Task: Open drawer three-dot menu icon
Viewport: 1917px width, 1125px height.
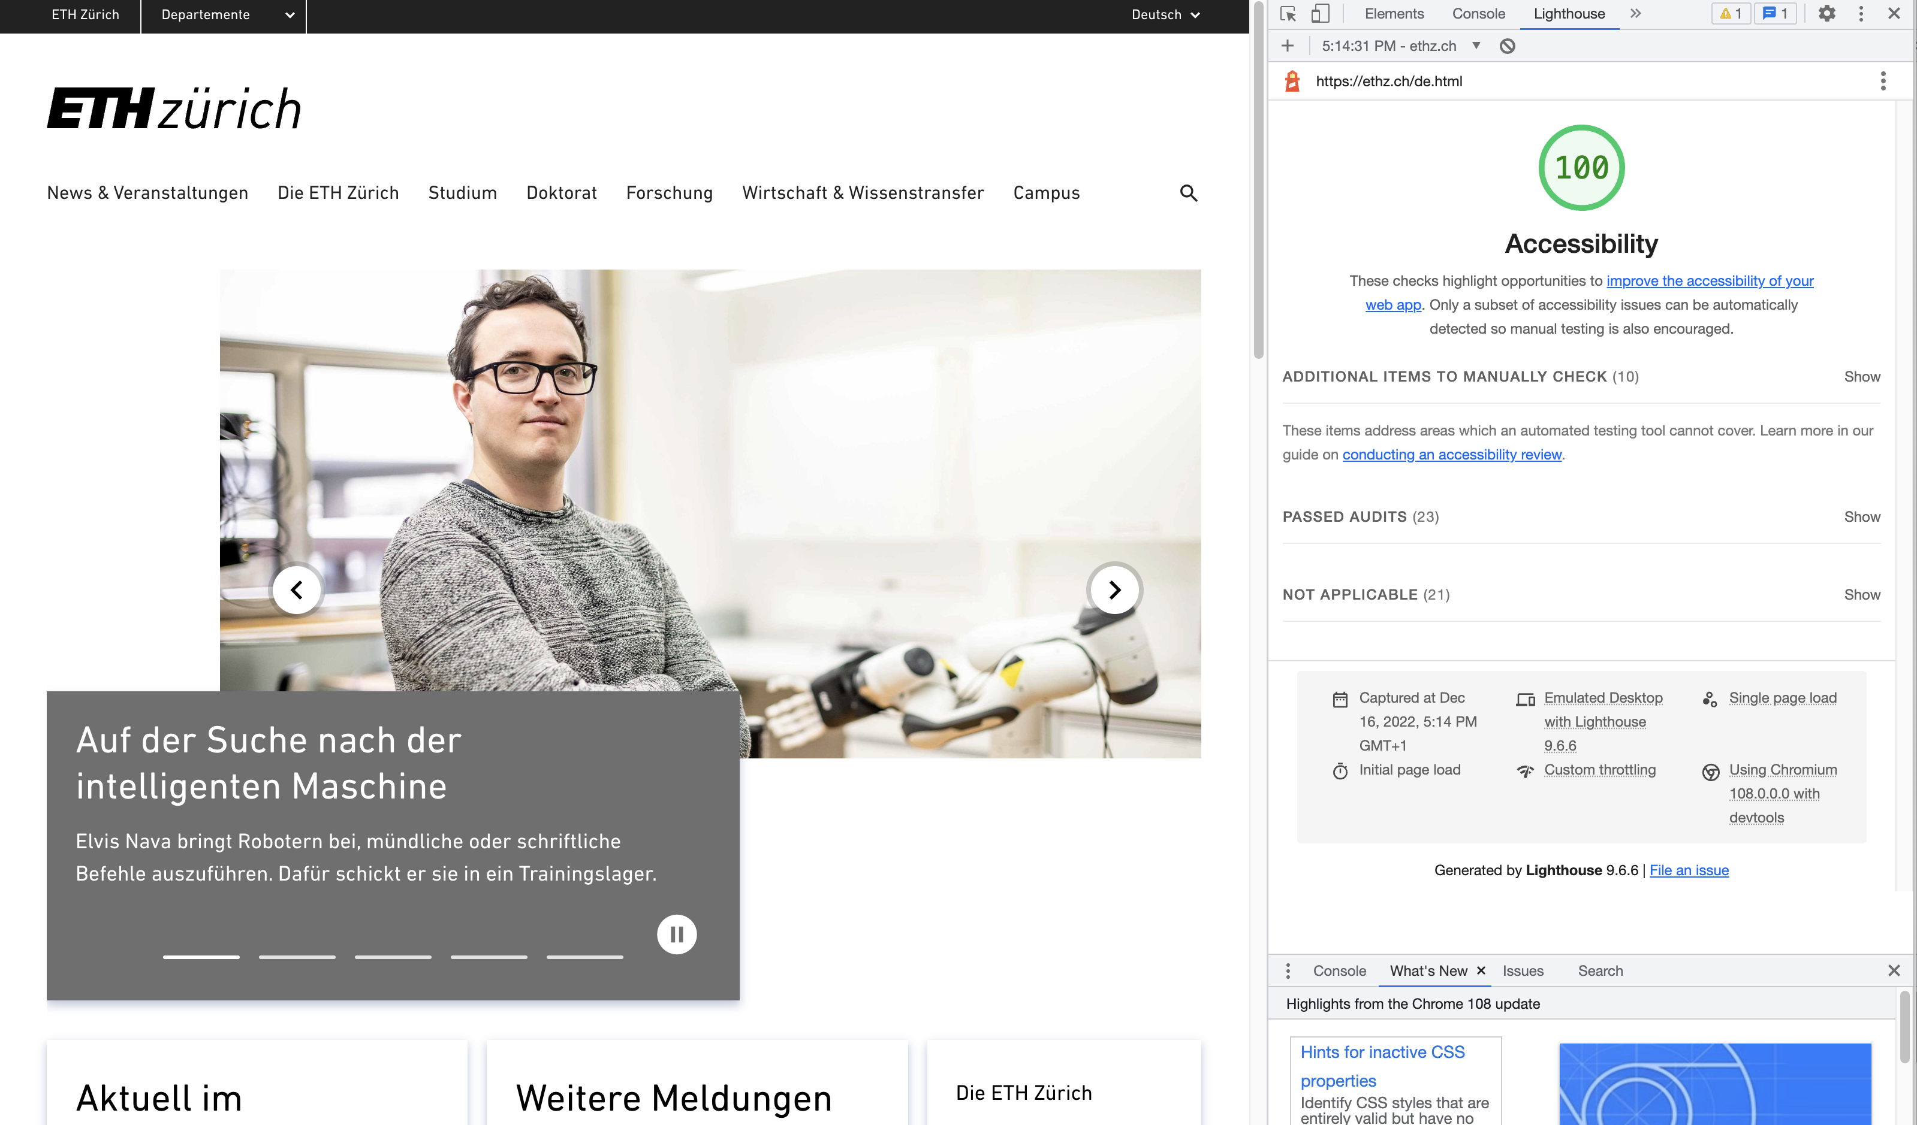Action: 1287,970
